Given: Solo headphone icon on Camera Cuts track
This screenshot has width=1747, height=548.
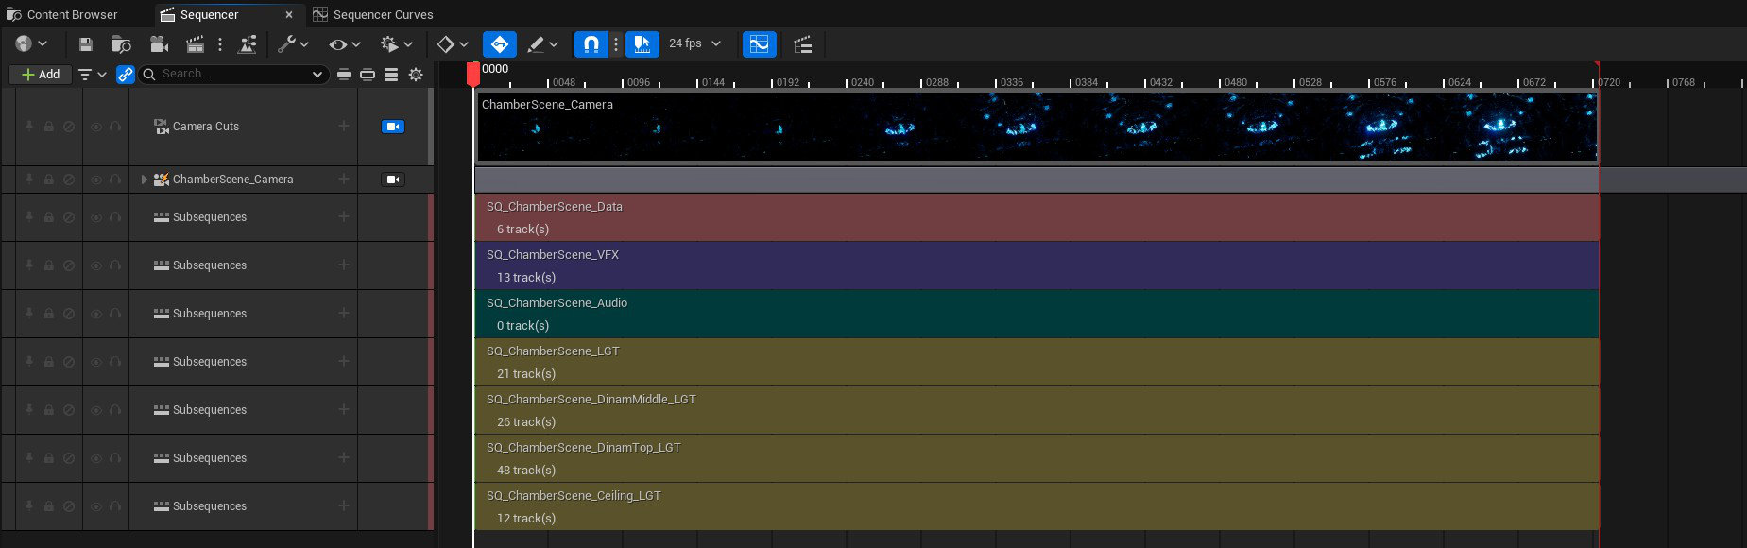Looking at the screenshot, I should coord(115,127).
